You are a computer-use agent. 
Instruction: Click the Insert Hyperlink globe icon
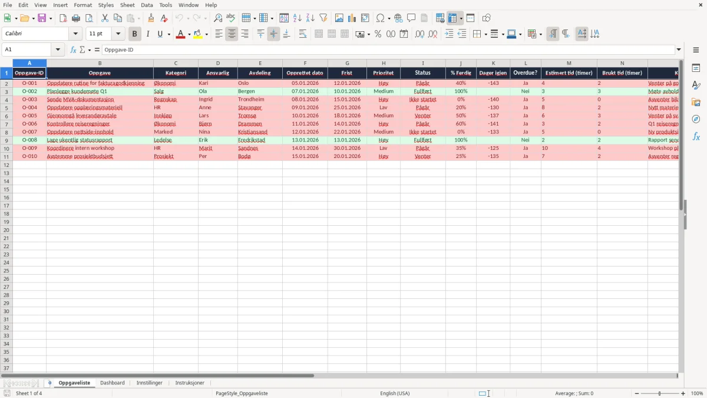tap(398, 18)
